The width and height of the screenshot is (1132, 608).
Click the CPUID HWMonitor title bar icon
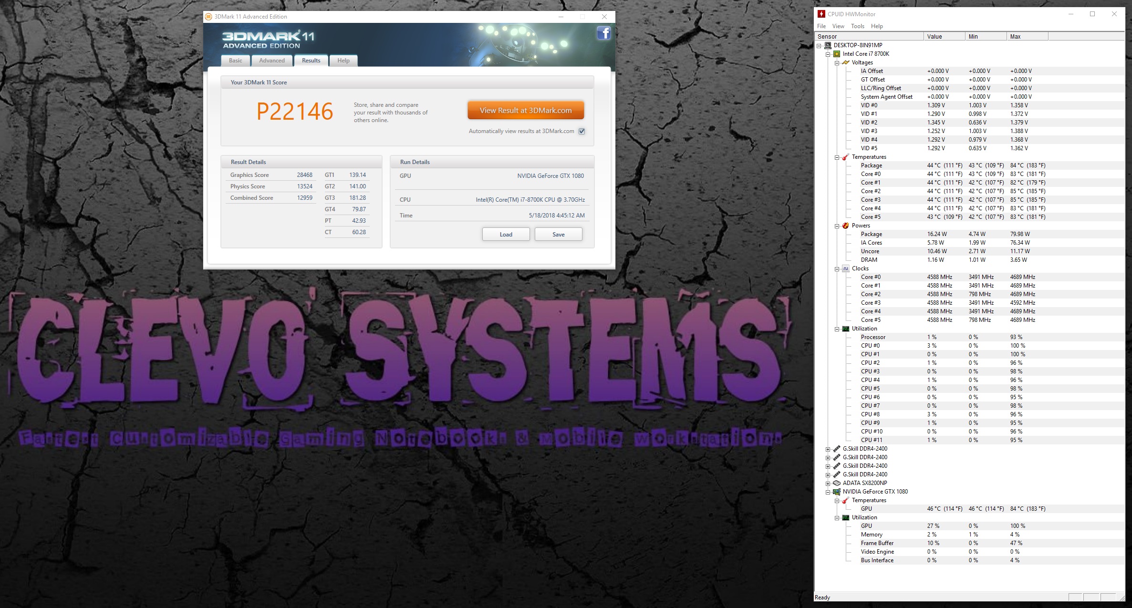pos(821,14)
